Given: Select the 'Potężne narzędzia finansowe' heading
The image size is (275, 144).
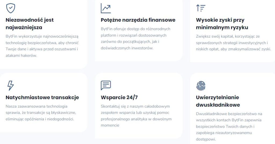Looking at the screenshot, I should click(138, 20).
